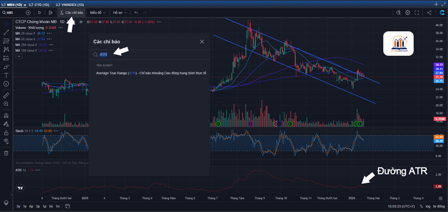Open more options for Volume indicator
448x212 pixels.
(60, 28)
